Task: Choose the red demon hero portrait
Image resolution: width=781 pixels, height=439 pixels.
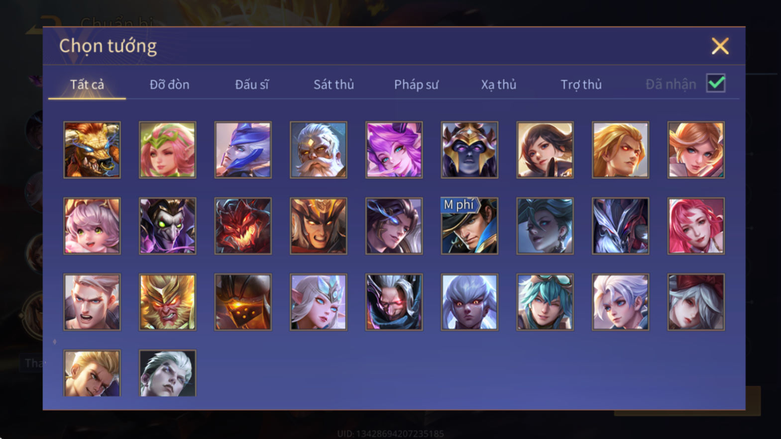Action: [243, 226]
